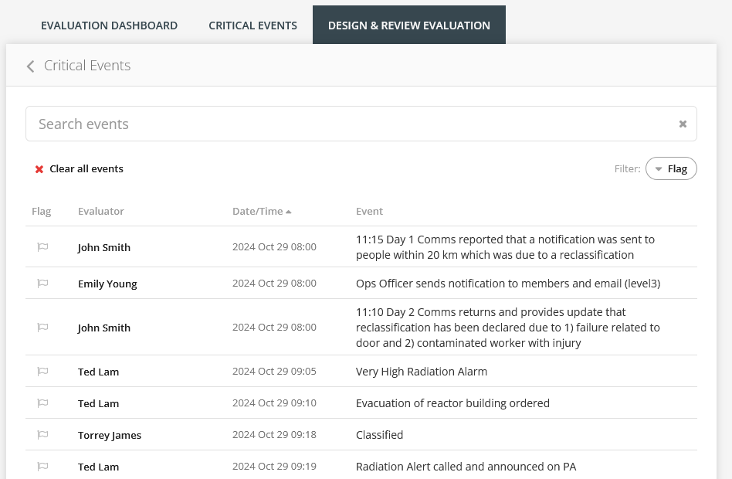732x479 pixels.
Task: Click the back arrow beside Critical Events
Action: 30,66
